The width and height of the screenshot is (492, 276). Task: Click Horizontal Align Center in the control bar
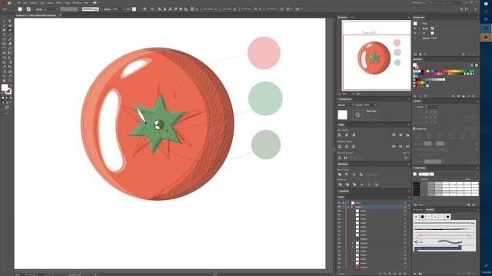pos(165,9)
